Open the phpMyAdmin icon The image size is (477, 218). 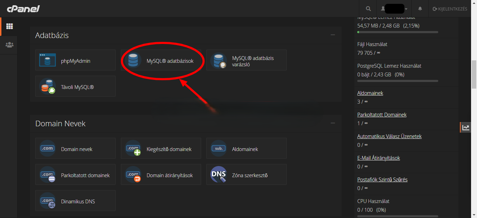[47, 60]
